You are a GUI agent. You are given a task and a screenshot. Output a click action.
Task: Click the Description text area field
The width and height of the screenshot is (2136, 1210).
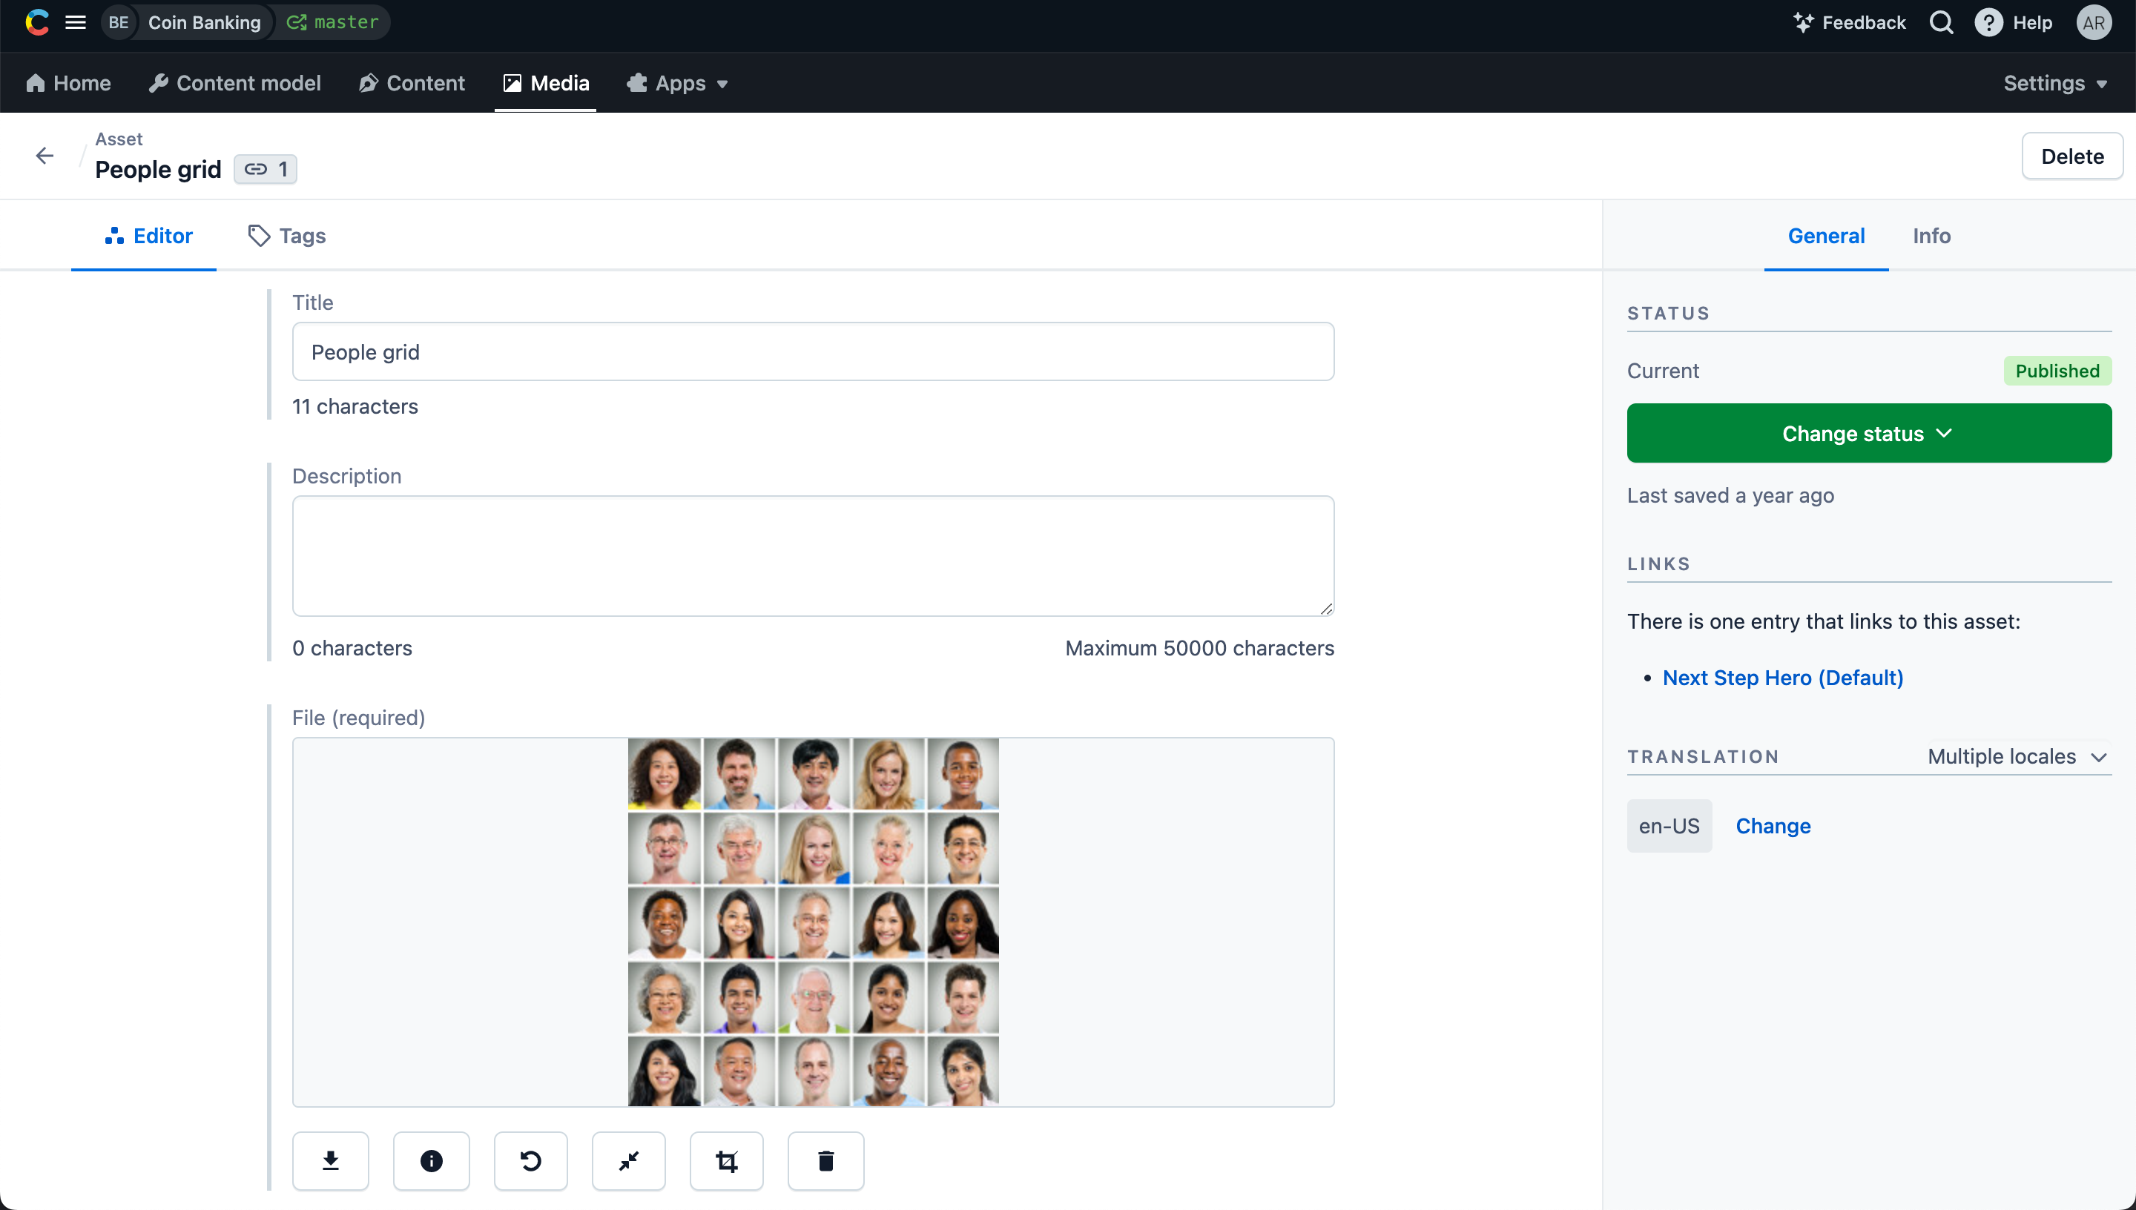(x=813, y=555)
